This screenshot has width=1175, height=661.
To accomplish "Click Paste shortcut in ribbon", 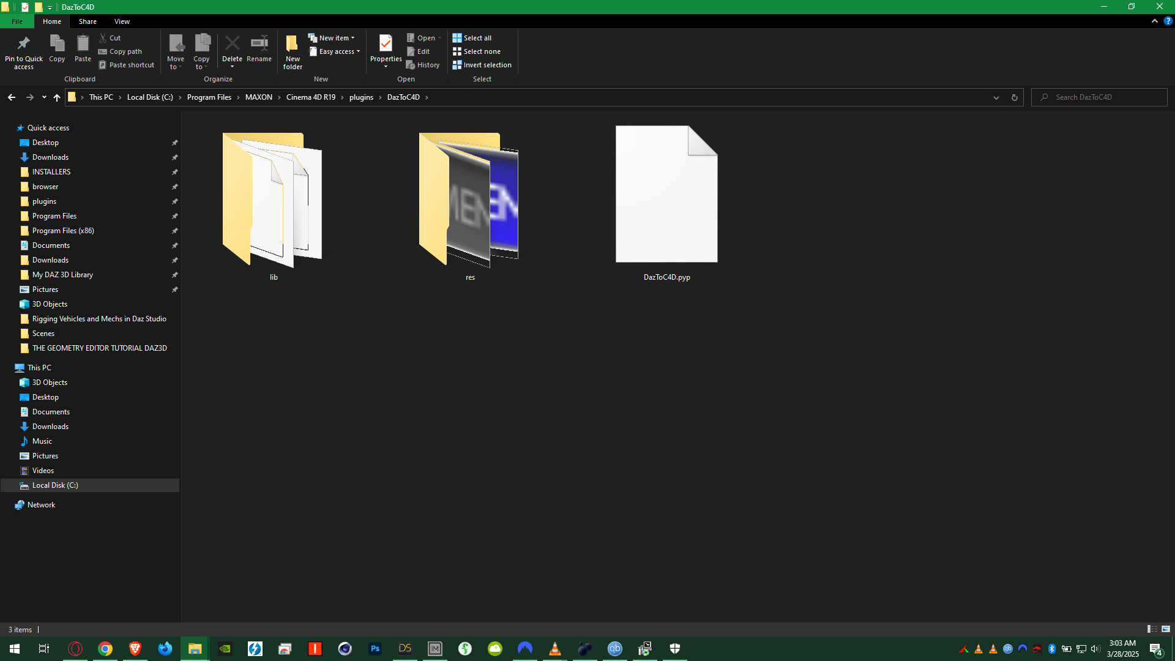I will (x=127, y=65).
